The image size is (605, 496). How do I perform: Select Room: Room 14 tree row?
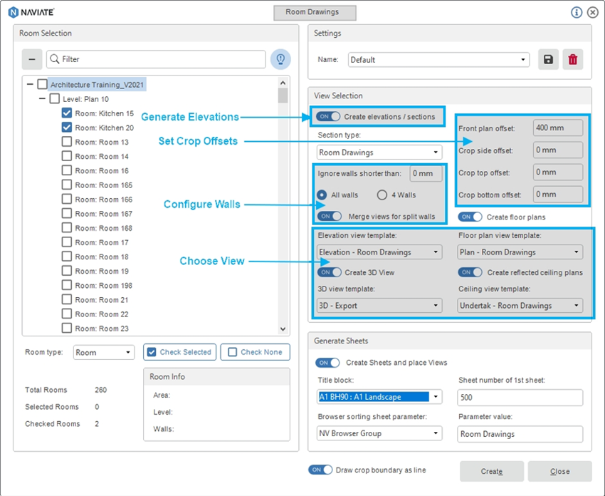click(x=102, y=156)
